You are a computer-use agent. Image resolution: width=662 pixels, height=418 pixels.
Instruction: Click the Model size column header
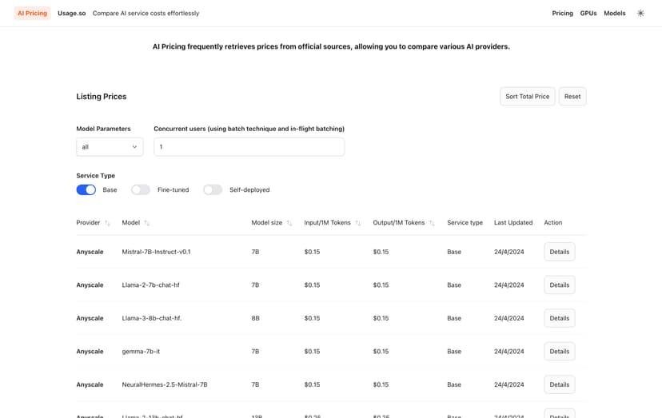267,222
